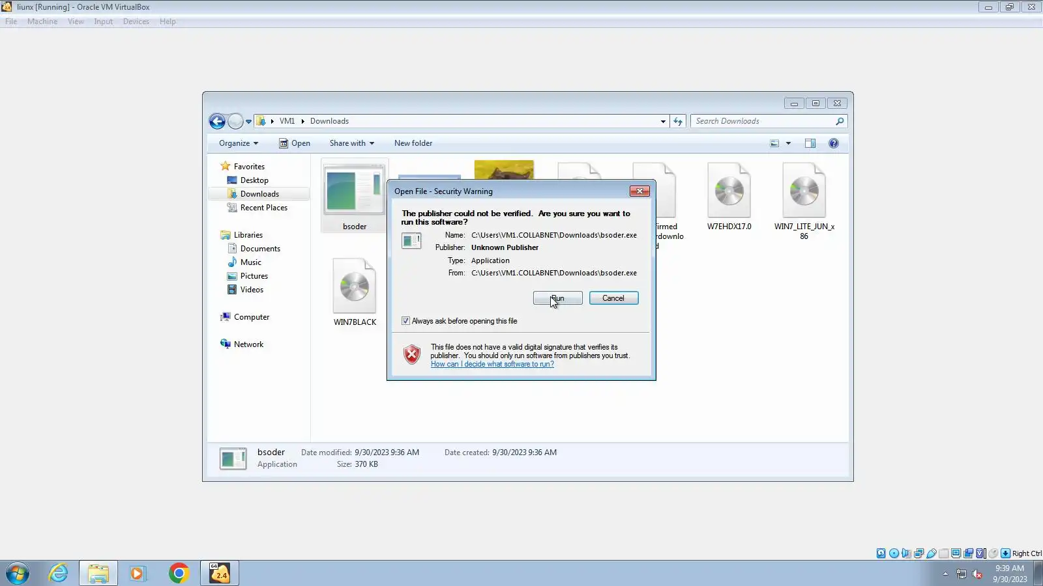Go back with the Explorer Back arrow

tap(217, 121)
